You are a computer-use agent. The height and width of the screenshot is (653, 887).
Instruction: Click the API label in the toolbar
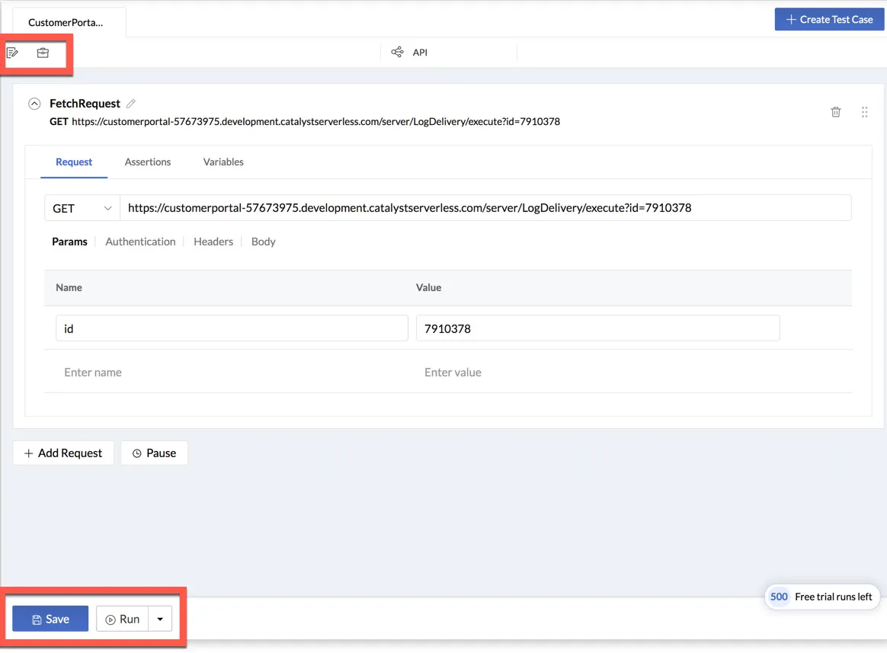(420, 52)
